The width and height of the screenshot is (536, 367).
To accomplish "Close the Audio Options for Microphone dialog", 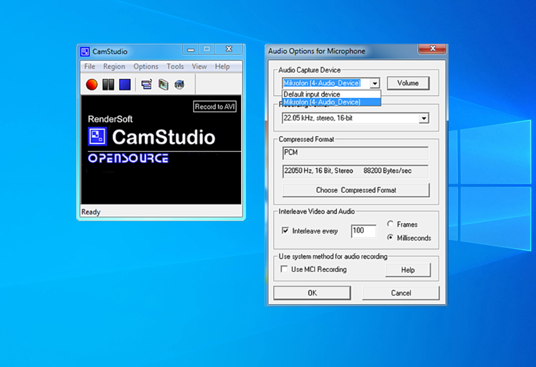I will [x=432, y=49].
